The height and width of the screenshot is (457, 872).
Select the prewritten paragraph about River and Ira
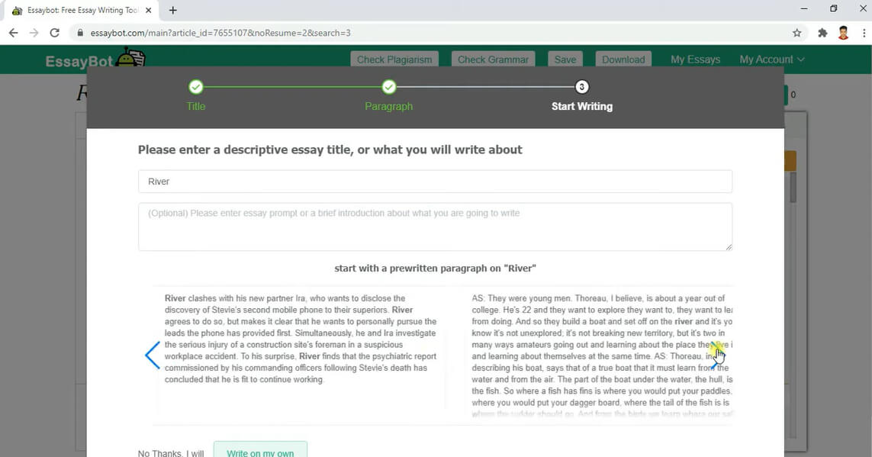(301, 339)
